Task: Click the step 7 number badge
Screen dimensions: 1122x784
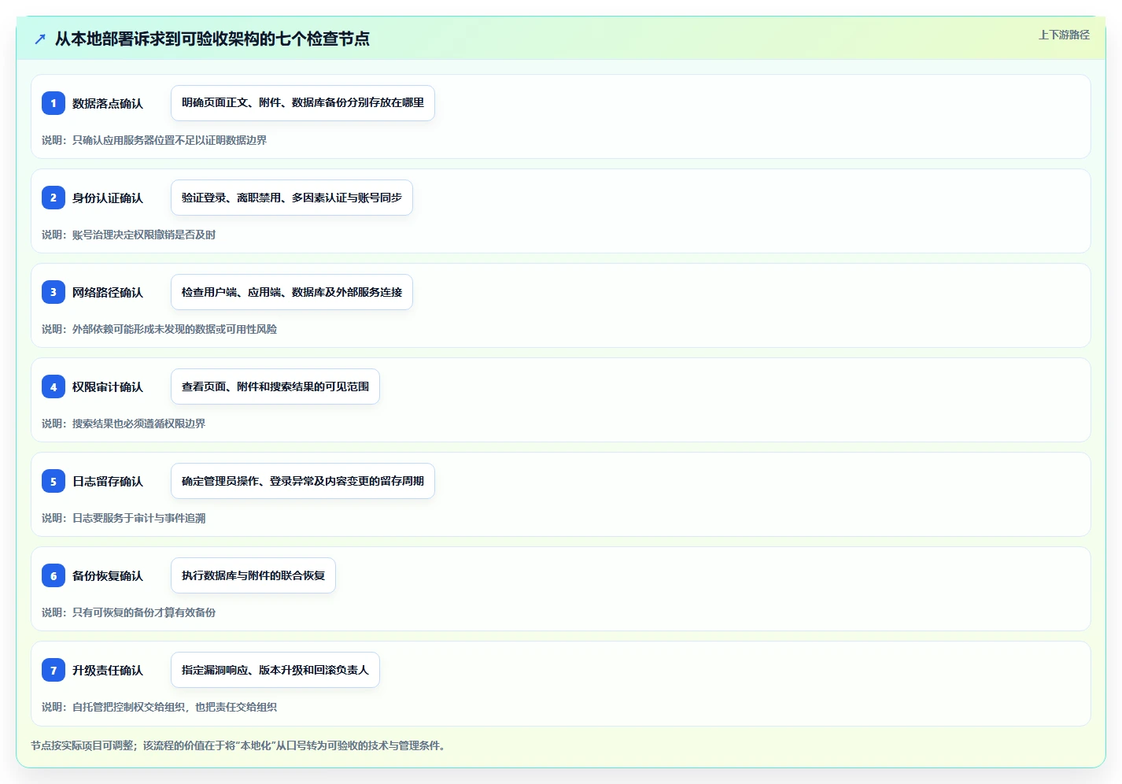Action: pos(54,670)
